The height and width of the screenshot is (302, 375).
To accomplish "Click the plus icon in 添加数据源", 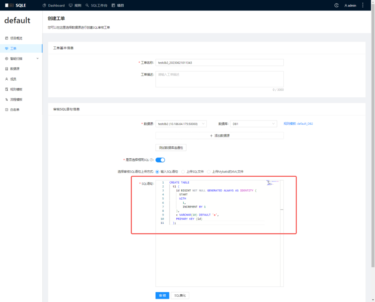I will pos(211,135).
